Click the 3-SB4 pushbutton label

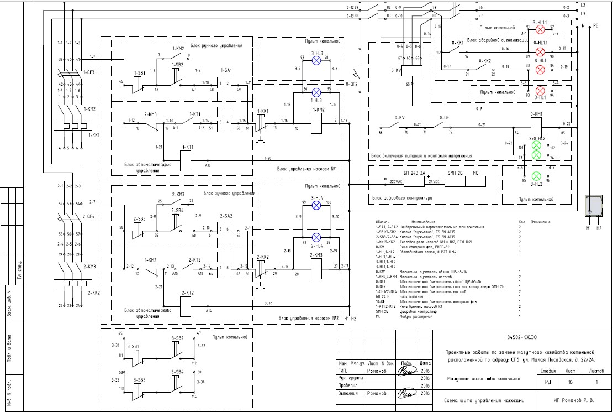point(177,372)
